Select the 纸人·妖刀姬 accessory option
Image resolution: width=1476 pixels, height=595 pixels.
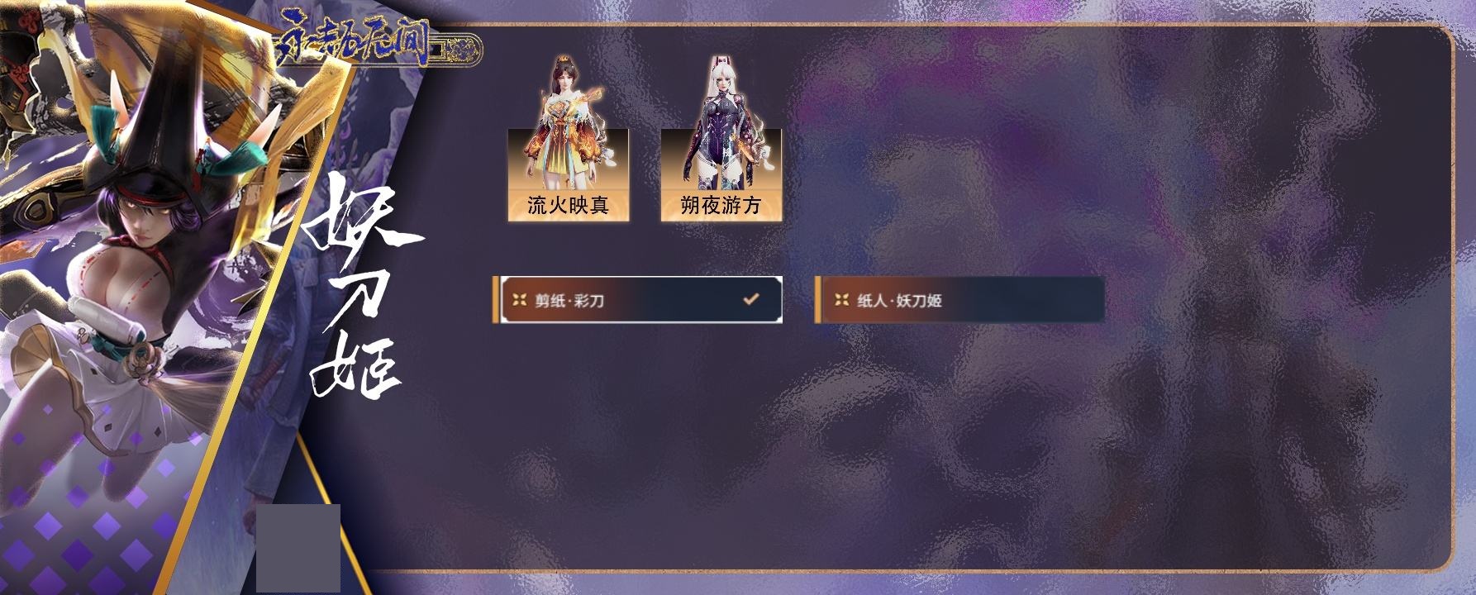tap(959, 300)
